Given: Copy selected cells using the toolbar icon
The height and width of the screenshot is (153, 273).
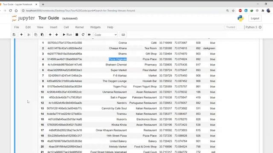Looking at the screenshot, I should click(35, 35).
